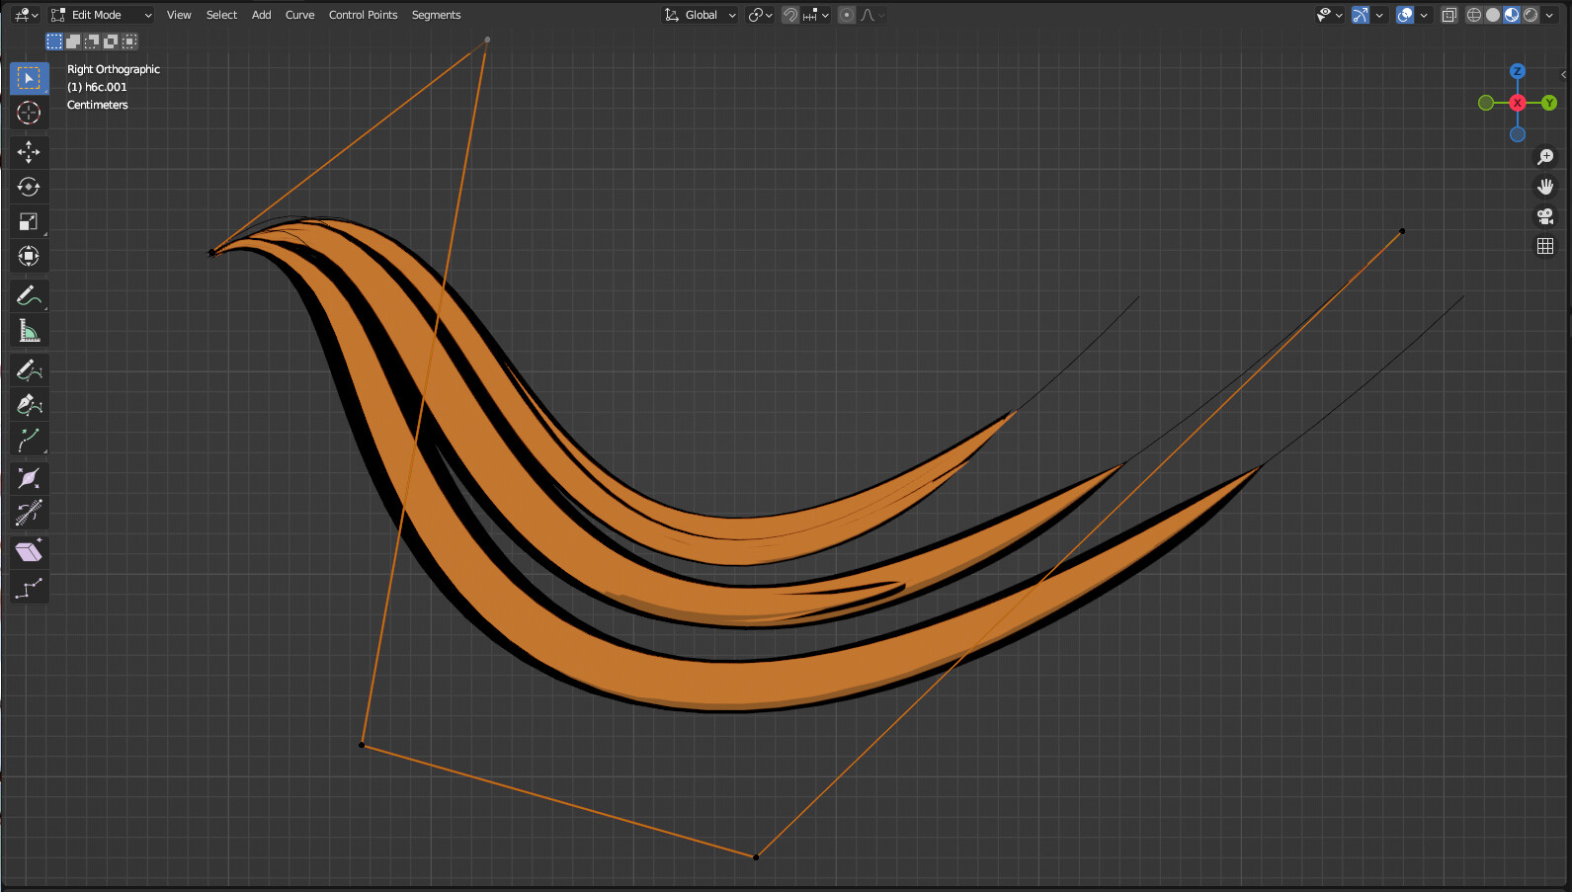Expand the shading options dropdown arrow
This screenshot has width=1572, height=892.
[x=1549, y=15]
